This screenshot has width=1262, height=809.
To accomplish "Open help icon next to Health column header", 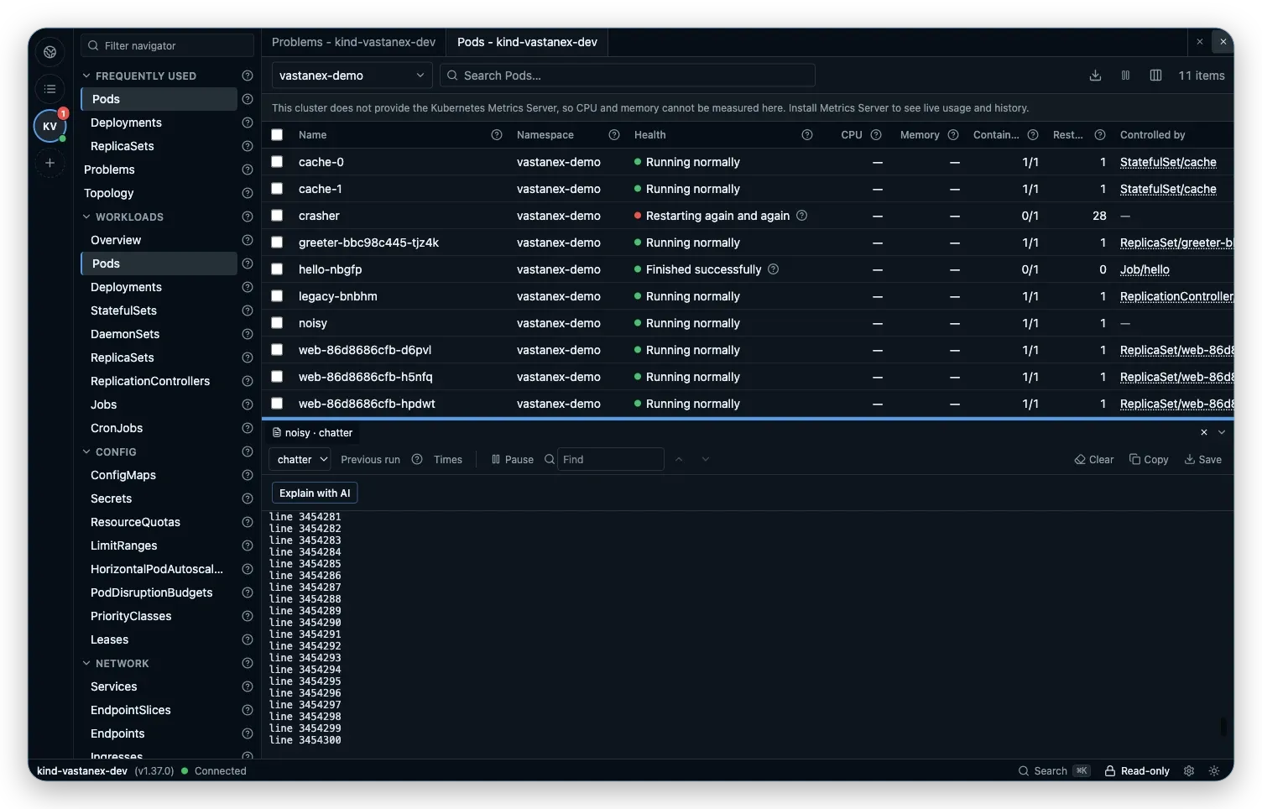I will [x=807, y=135].
